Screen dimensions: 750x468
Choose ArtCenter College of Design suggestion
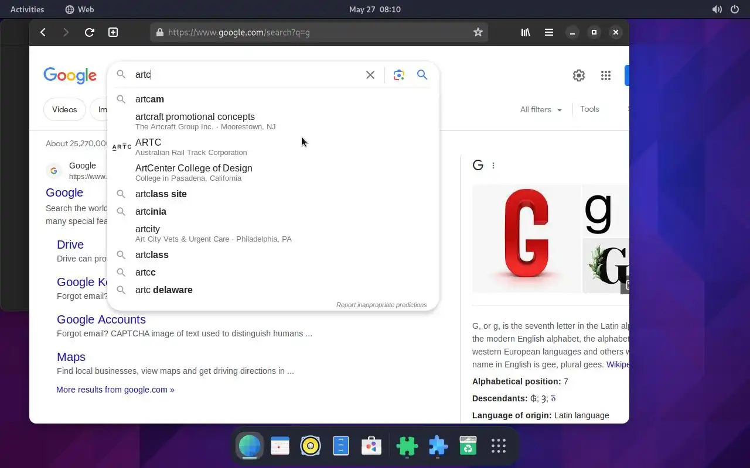273,173
